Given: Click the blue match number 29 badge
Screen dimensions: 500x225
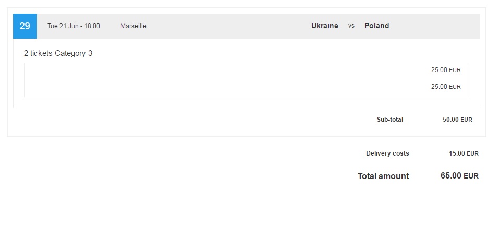Looking at the screenshot, I should 25,26.
